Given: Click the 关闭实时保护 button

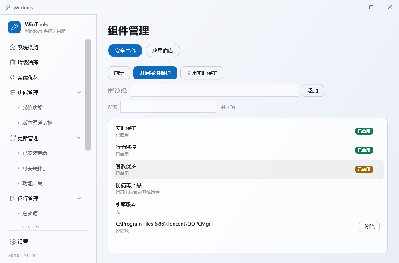Looking at the screenshot, I should tap(202, 73).
